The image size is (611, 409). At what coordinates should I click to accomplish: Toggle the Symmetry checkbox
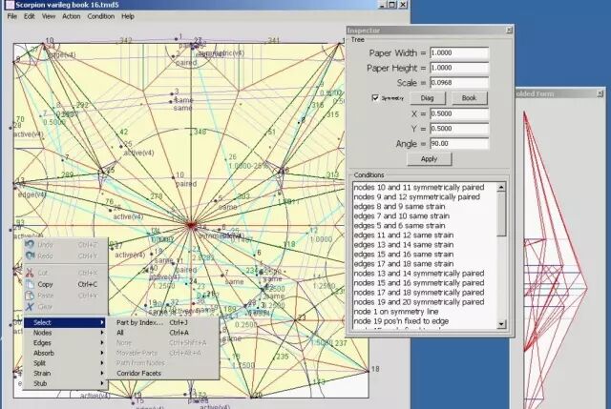click(375, 97)
